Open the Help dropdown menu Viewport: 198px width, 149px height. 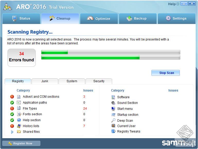pos(174,4)
